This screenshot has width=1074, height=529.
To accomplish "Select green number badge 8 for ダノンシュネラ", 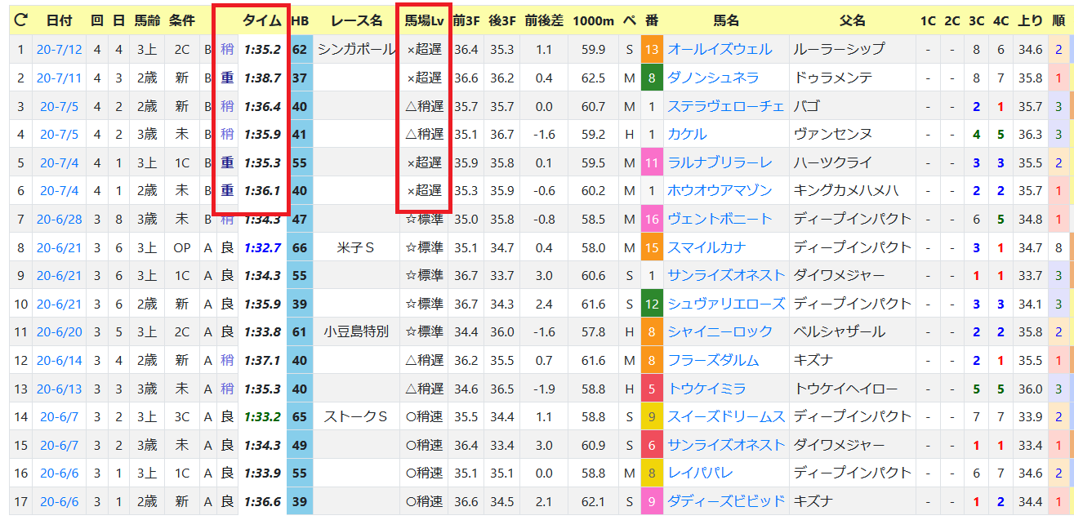I will pyautogui.click(x=652, y=78).
